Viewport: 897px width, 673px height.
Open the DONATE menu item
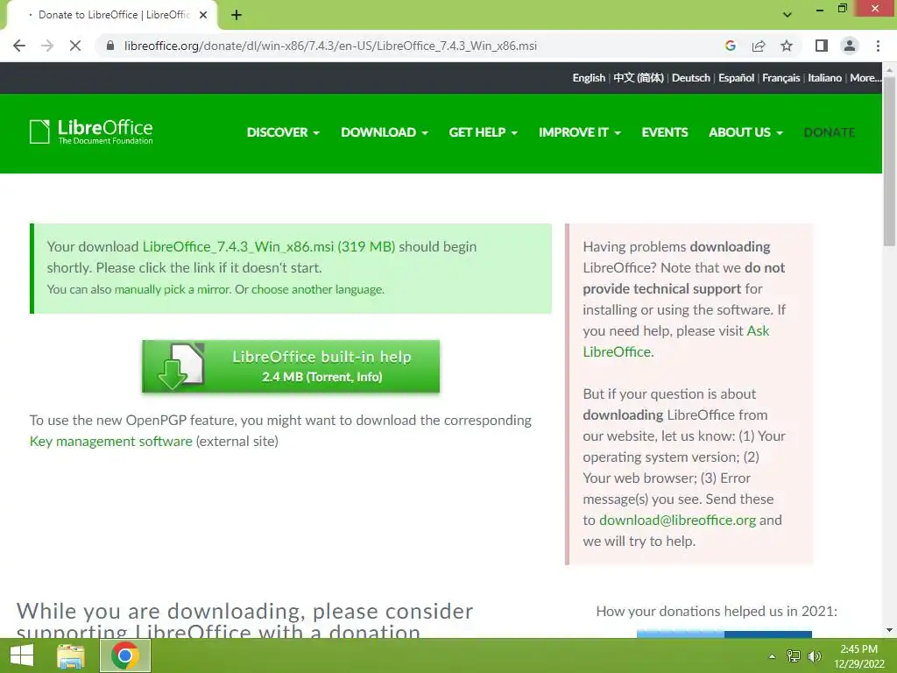coord(830,132)
